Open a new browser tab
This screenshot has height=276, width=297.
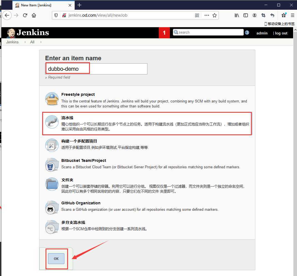pyautogui.click(x=79, y=5)
